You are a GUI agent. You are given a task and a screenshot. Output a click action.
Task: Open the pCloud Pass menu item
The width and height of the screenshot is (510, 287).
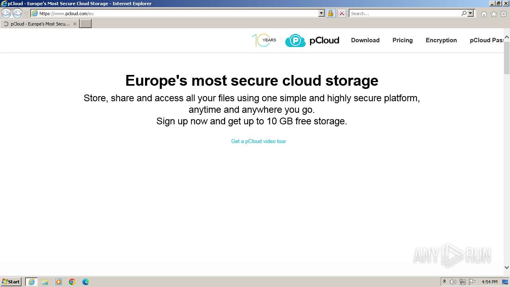[486, 40]
